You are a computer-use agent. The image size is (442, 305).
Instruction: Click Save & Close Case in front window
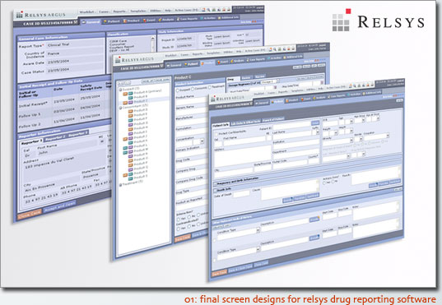click(x=240, y=269)
